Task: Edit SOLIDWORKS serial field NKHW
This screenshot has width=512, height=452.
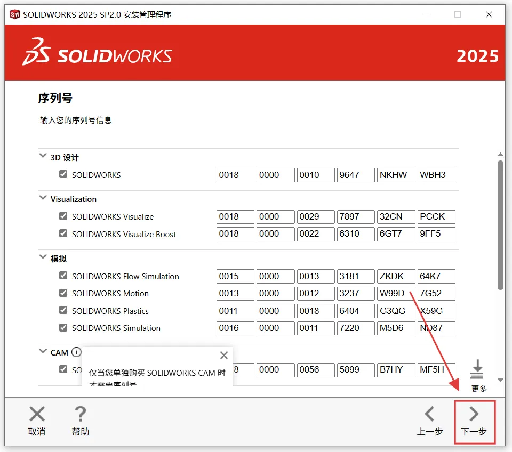Action: [396, 175]
